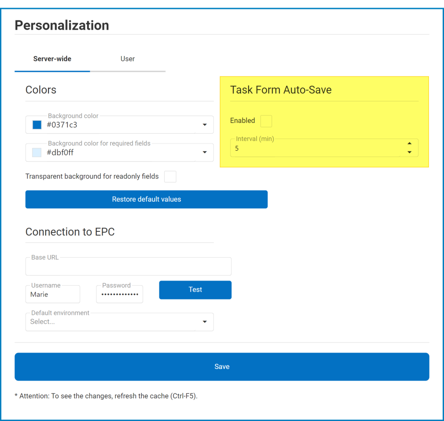Switch to the User tab
Screen dimensions: 444x421
pyautogui.click(x=127, y=59)
